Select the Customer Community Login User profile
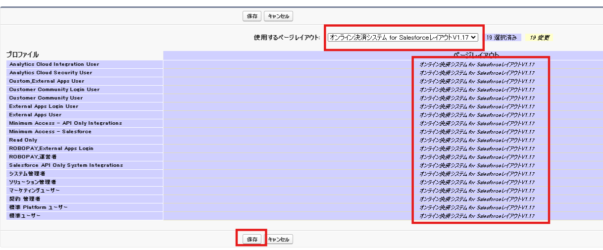Viewport: 603px width, 250px height. pos(54,90)
